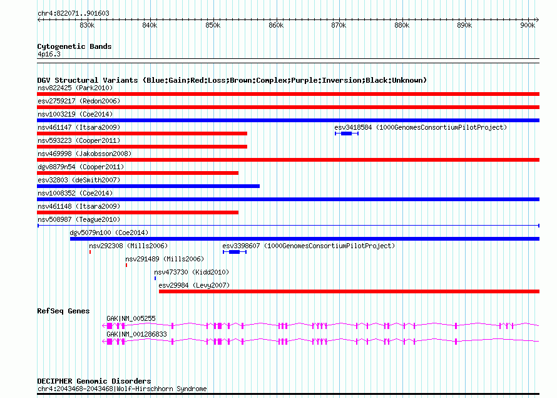The image size is (557, 398).
Task: Open the GAK|NM_005255 gene label
Action: click(131, 318)
